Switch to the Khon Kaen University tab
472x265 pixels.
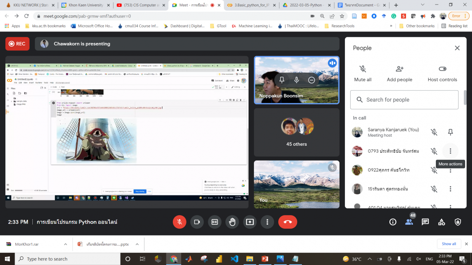(x=85, y=5)
